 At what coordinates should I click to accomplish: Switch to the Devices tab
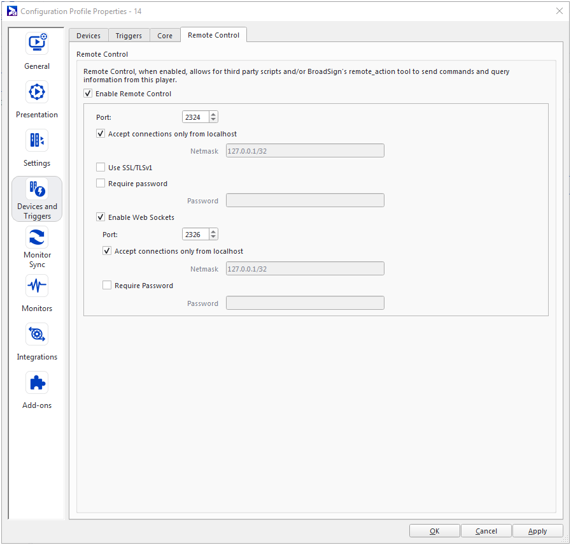pyautogui.click(x=88, y=36)
